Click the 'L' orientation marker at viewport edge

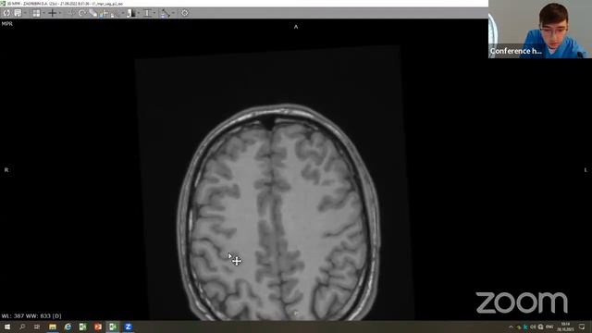pyautogui.click(x=586, y=170)
